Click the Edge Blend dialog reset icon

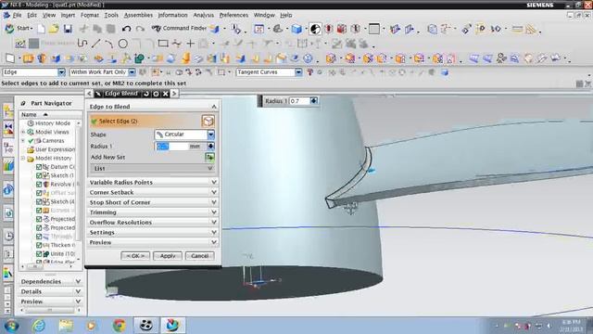coord(146,94)
